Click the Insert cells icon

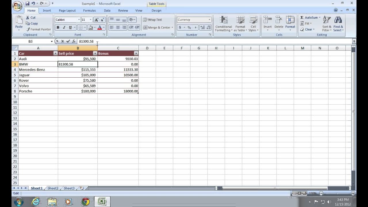point(268,20)
